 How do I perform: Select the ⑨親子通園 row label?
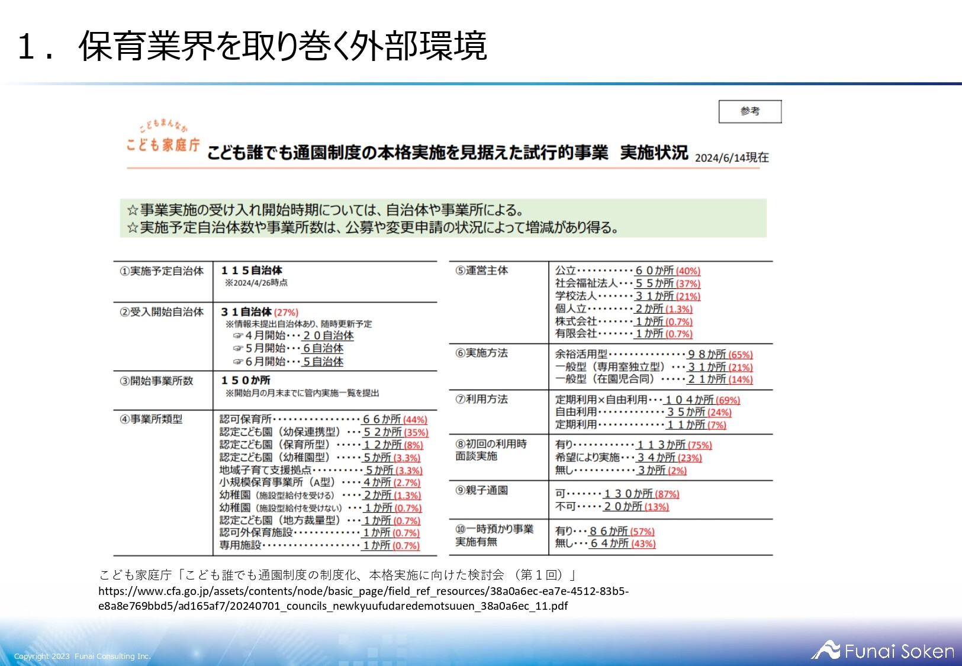(482, 490)
